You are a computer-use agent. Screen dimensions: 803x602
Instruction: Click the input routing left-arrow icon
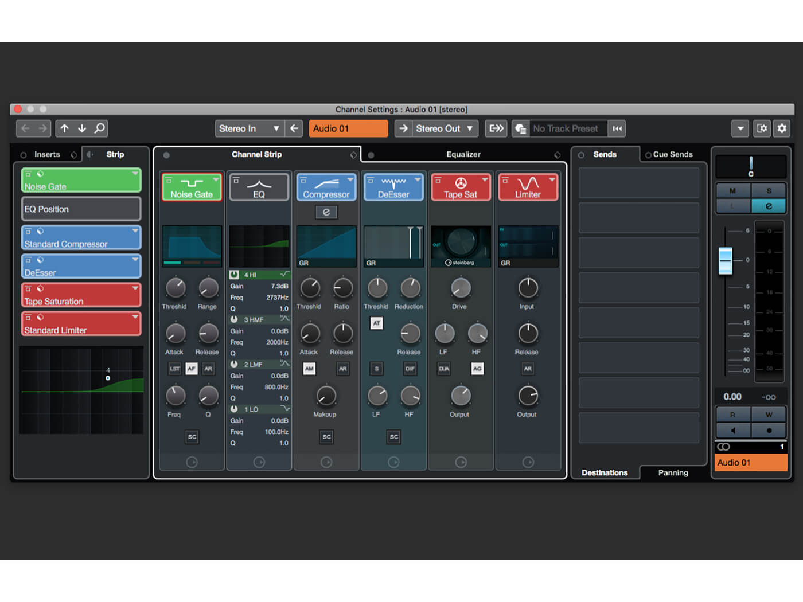tap(294, 128)
